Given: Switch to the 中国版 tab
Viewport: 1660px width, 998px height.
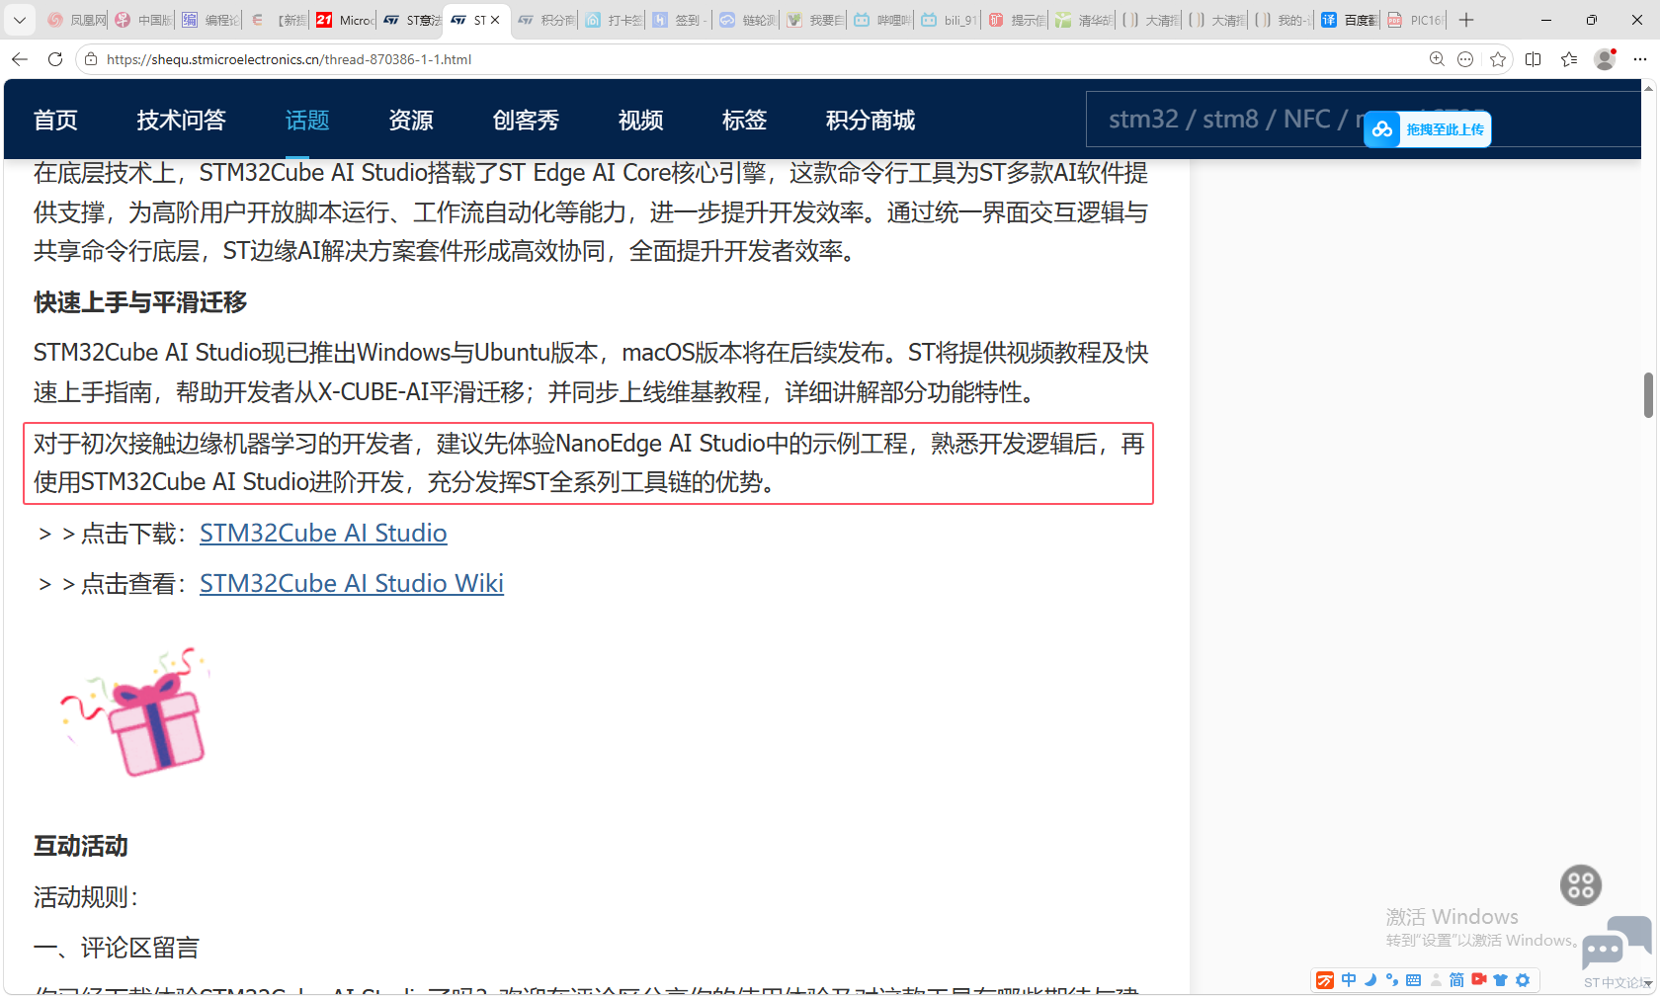Looking at the screenshot, I should tap(143, 20).
